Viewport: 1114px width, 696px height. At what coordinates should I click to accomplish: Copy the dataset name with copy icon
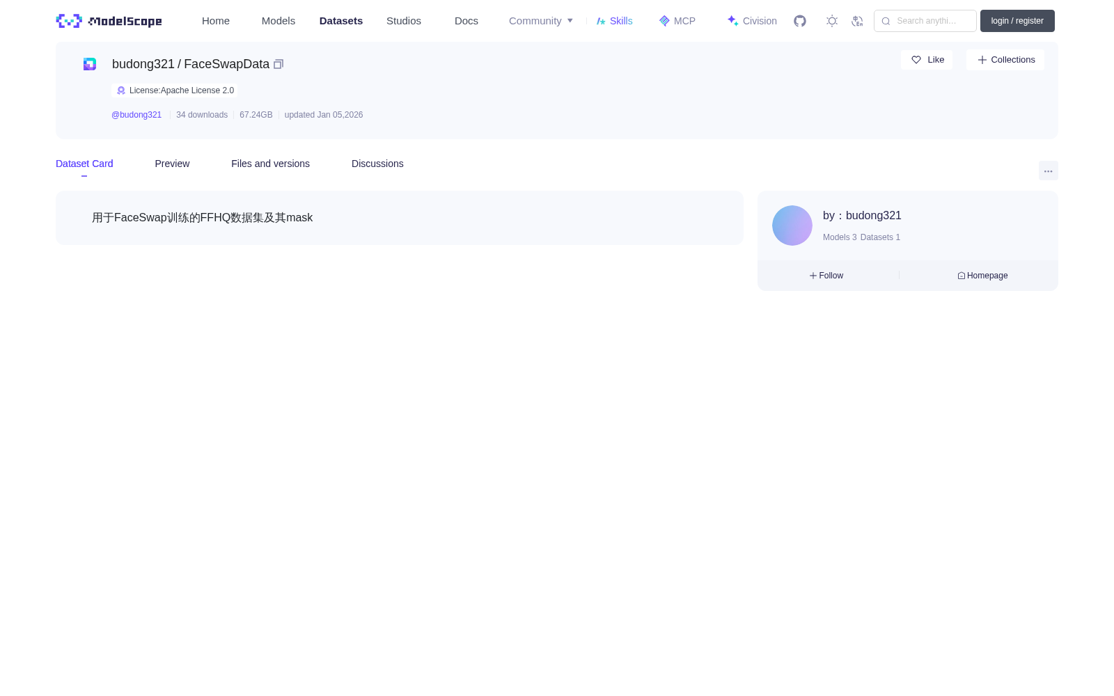tap(278, 64)
